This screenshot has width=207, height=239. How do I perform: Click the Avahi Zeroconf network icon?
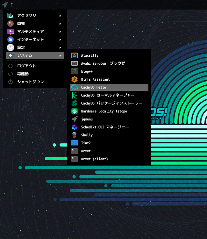75,63
